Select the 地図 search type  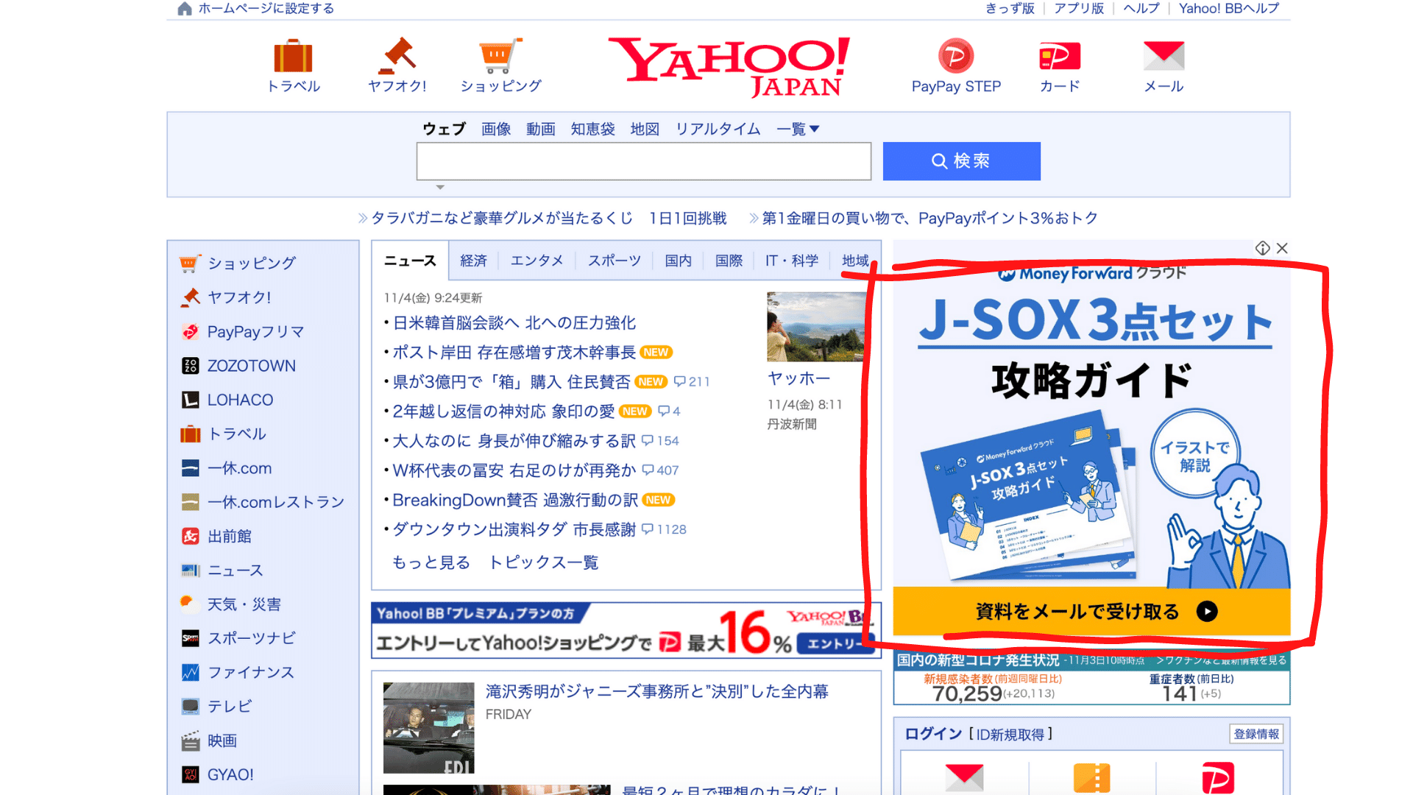click(x=645, y=129)
